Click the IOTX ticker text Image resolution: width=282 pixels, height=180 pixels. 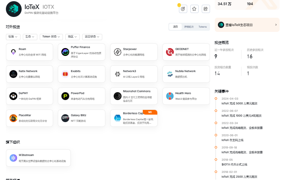pos(48,7)
